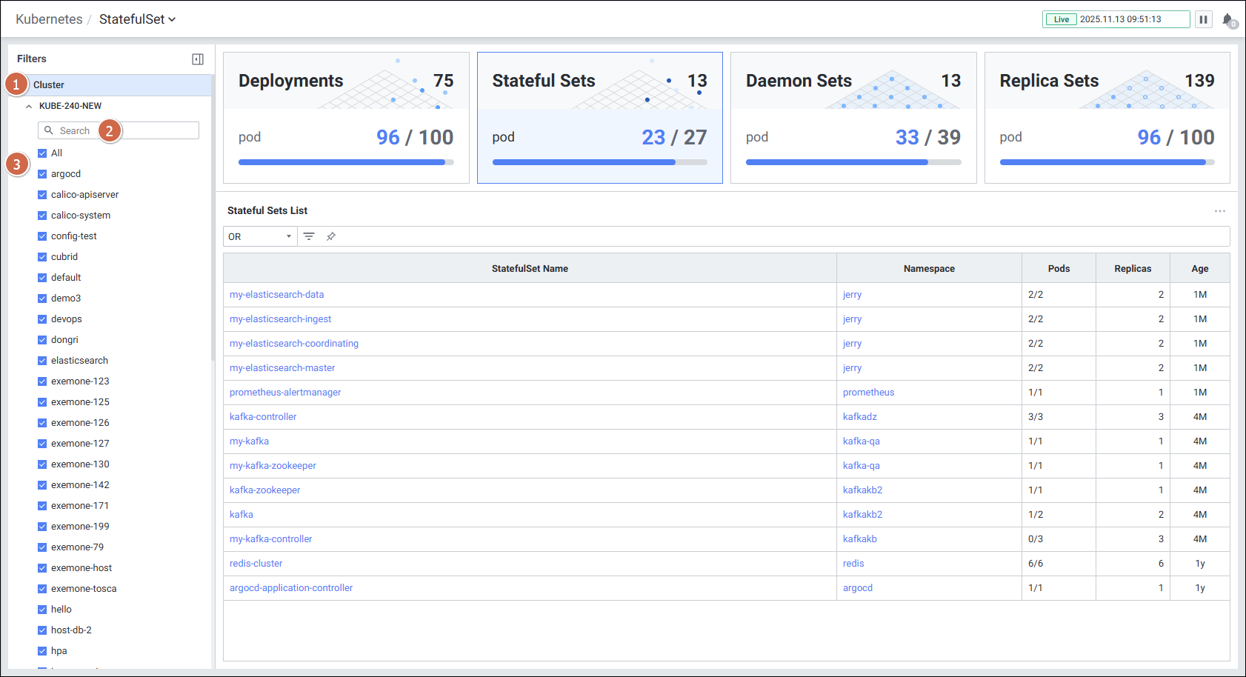Open the StatefulSet breadcrumb dropdown
1246x677 pixels.
click(x=138, y=19)
